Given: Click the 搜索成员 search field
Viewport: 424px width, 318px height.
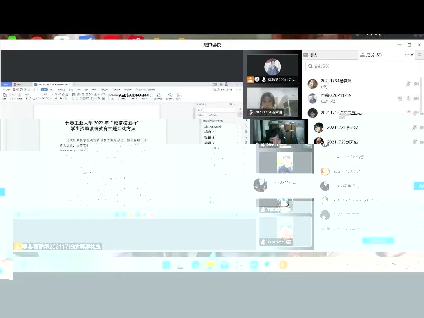Looking at the screenshot, I should pos(363,66).
